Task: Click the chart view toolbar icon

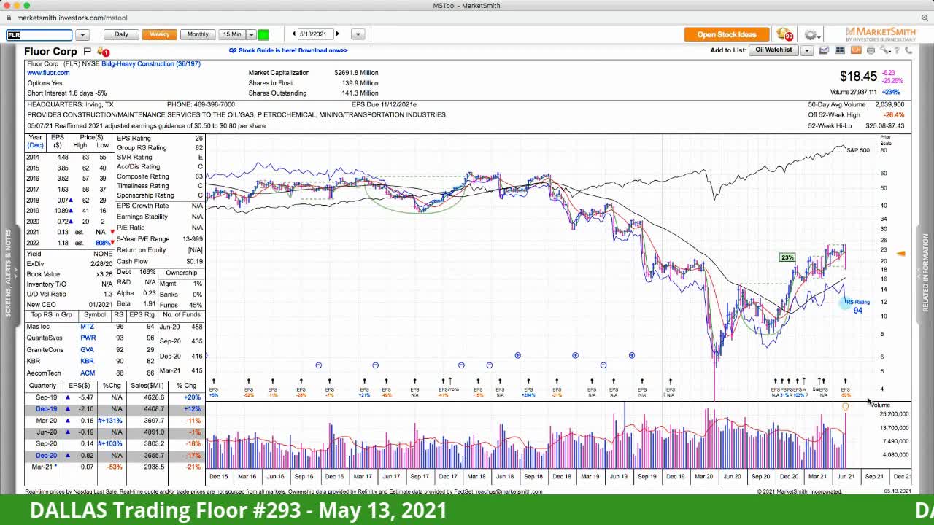Action: 824,50
